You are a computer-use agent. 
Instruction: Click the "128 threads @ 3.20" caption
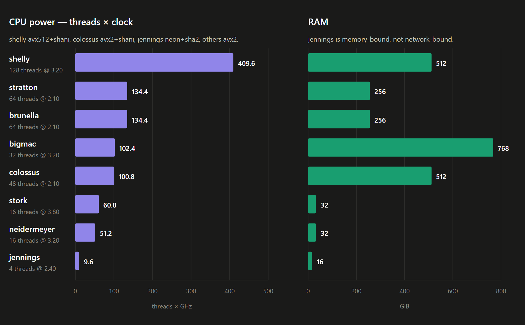coord(36,70)
